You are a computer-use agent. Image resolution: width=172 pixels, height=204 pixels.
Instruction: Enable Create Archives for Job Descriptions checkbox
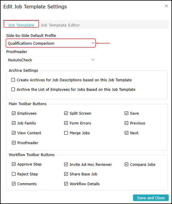click(13, 80)
